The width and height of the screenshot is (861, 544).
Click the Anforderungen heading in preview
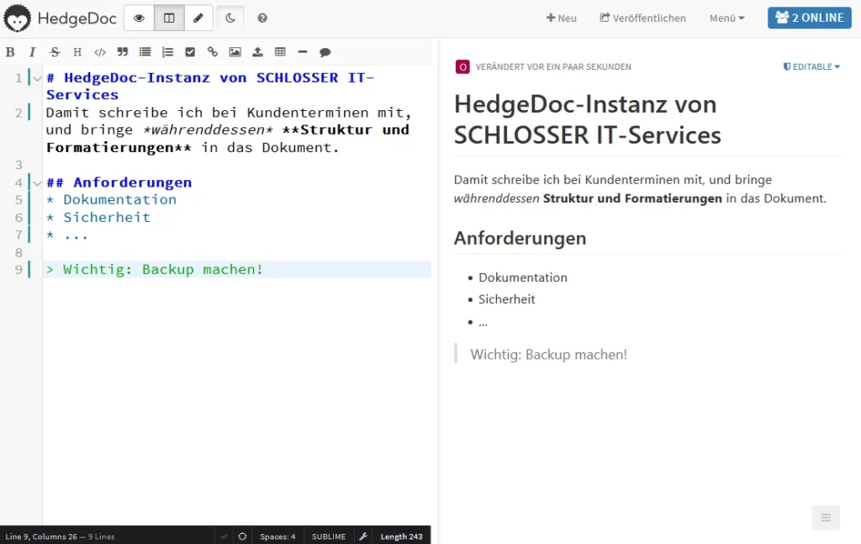point(520,238)
